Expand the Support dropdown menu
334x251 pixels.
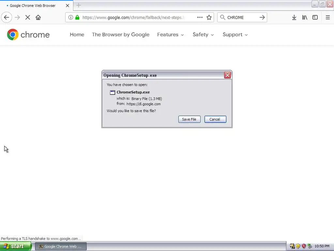[235, 35]
